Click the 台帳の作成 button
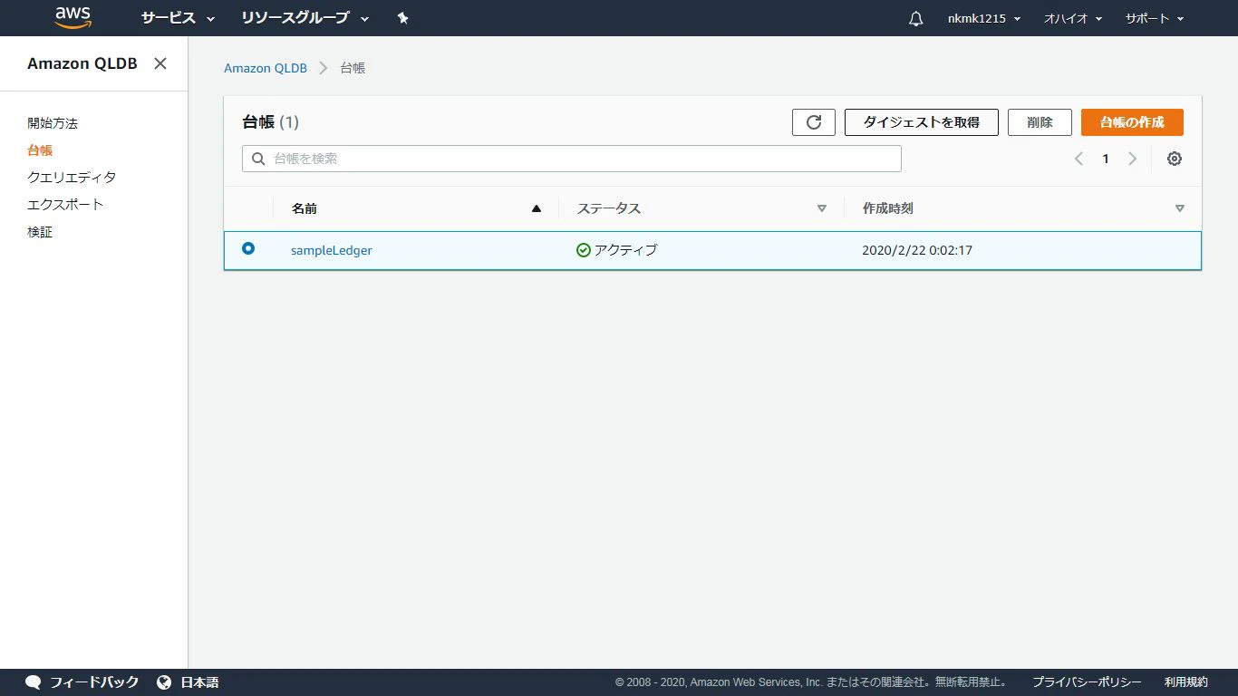This screenshot has height=696, width=1238. [x=1132, y=122]
